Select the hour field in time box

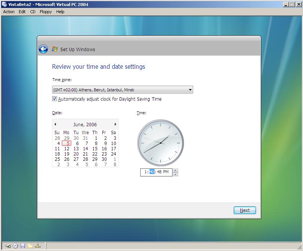coord(145,172)
